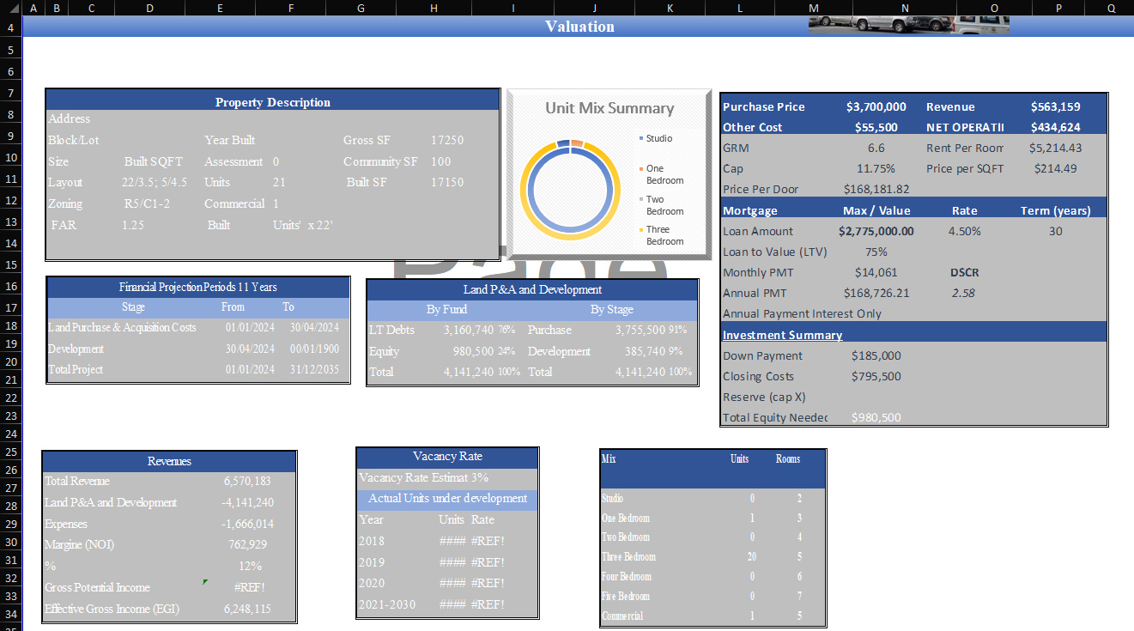Screen dimensions: 1134x631
Task: Select the Built SF value 17150
Action: point(447,182)
